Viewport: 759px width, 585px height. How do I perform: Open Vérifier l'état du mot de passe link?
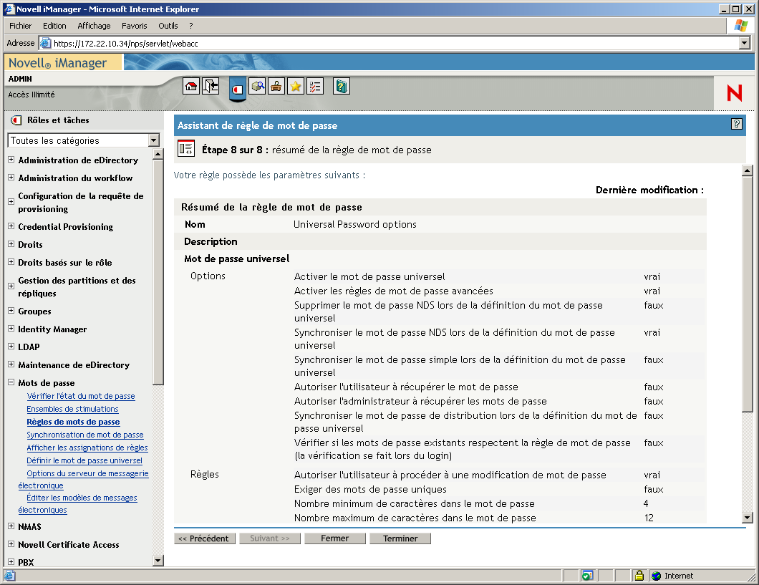(81, 396)
